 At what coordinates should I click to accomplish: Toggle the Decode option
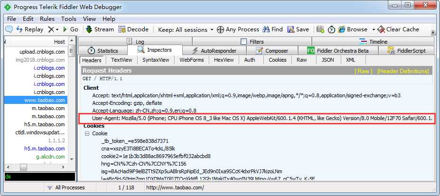133,29
